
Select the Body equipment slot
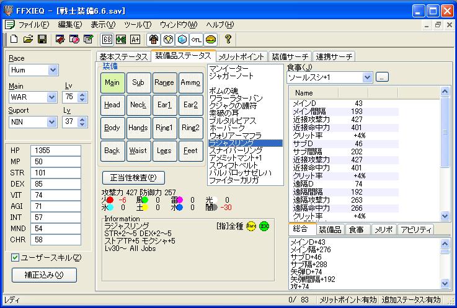click(112, 128)
